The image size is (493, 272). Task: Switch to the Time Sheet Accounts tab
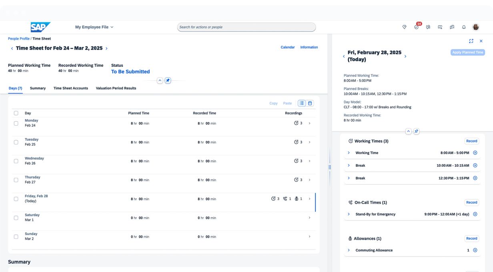pos(71,88)
